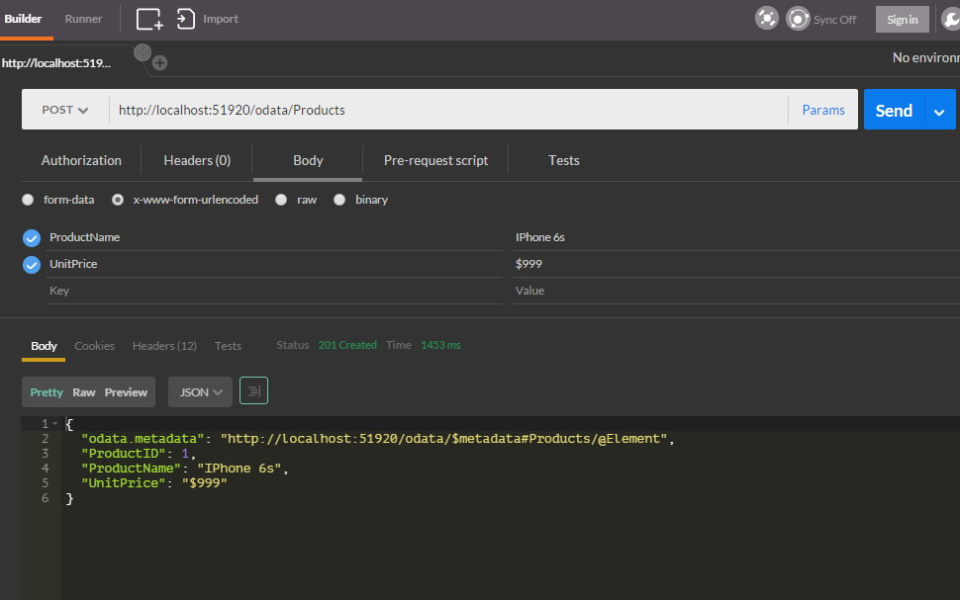Click the Import icon

coord(187,18)
